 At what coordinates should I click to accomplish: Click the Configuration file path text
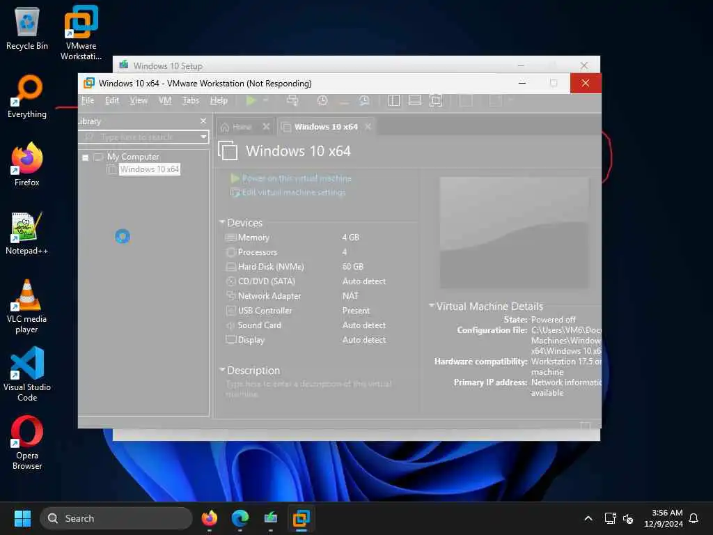click(x=565, y=341)
